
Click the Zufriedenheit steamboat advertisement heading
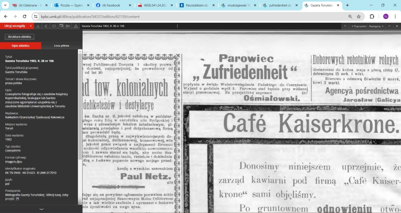245,72
